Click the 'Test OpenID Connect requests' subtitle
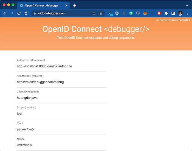192x151 pixels. coord(96,38)
